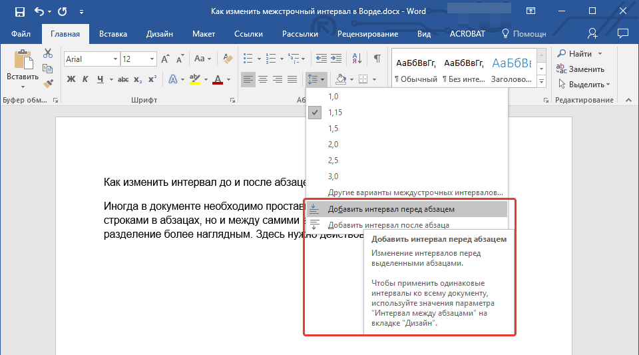Viewport: 639px width, 355px height.
Task: Click the Save floppy disk icon
Action: 19,12
